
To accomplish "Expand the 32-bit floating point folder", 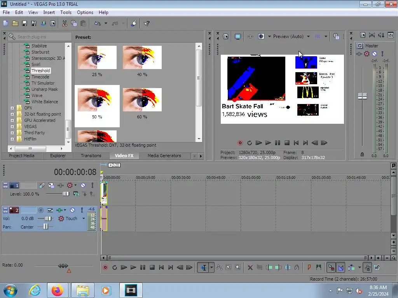I will (x=12, y=114).
